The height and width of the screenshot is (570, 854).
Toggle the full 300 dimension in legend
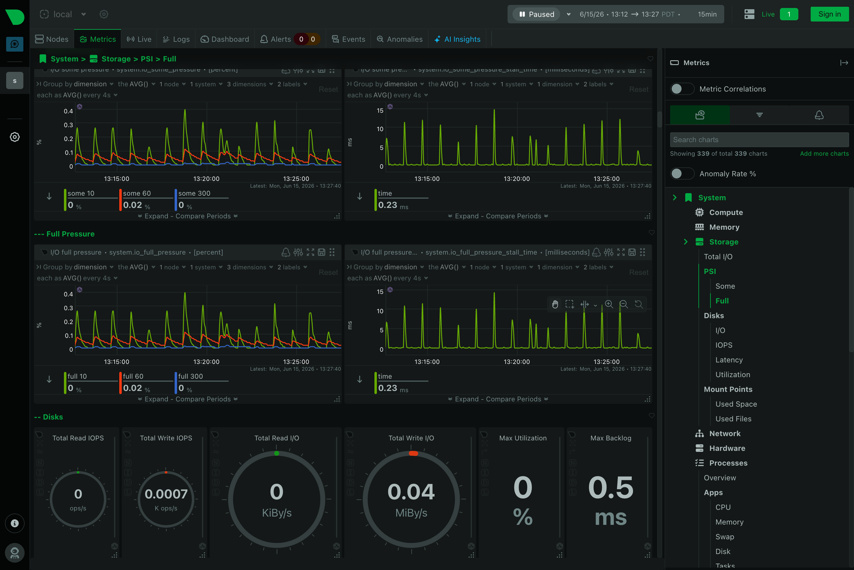[202, 382]
